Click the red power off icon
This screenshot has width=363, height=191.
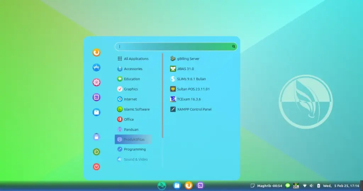pos(96,167)
